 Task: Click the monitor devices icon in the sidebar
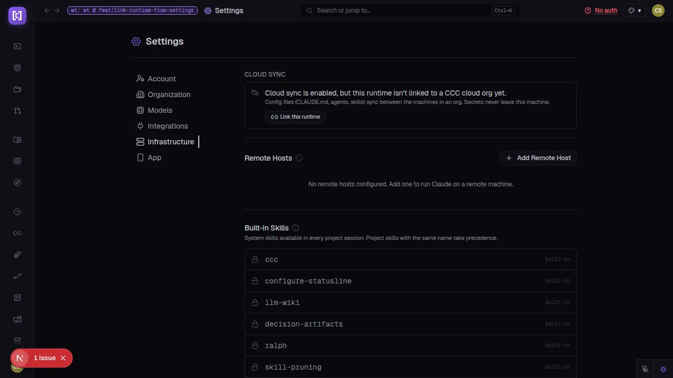pos(17,319)
